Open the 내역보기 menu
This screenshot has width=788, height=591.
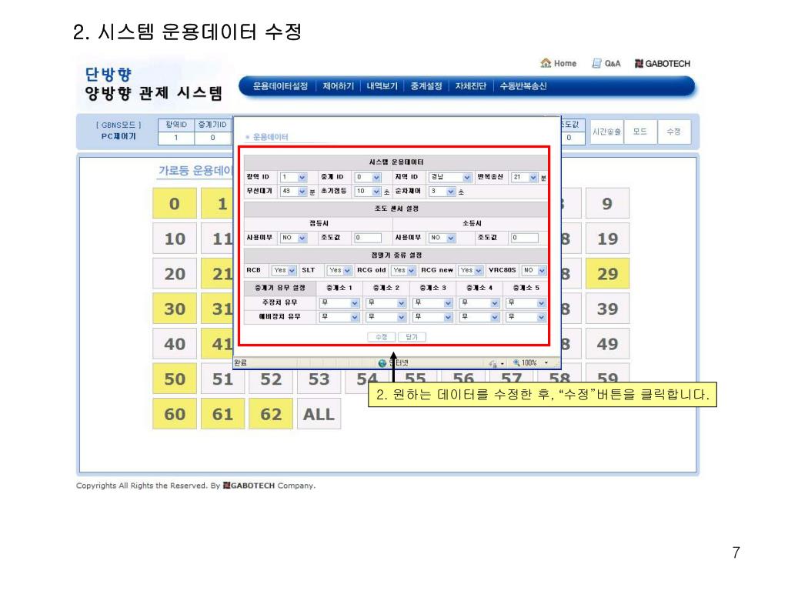click(382, 86)
